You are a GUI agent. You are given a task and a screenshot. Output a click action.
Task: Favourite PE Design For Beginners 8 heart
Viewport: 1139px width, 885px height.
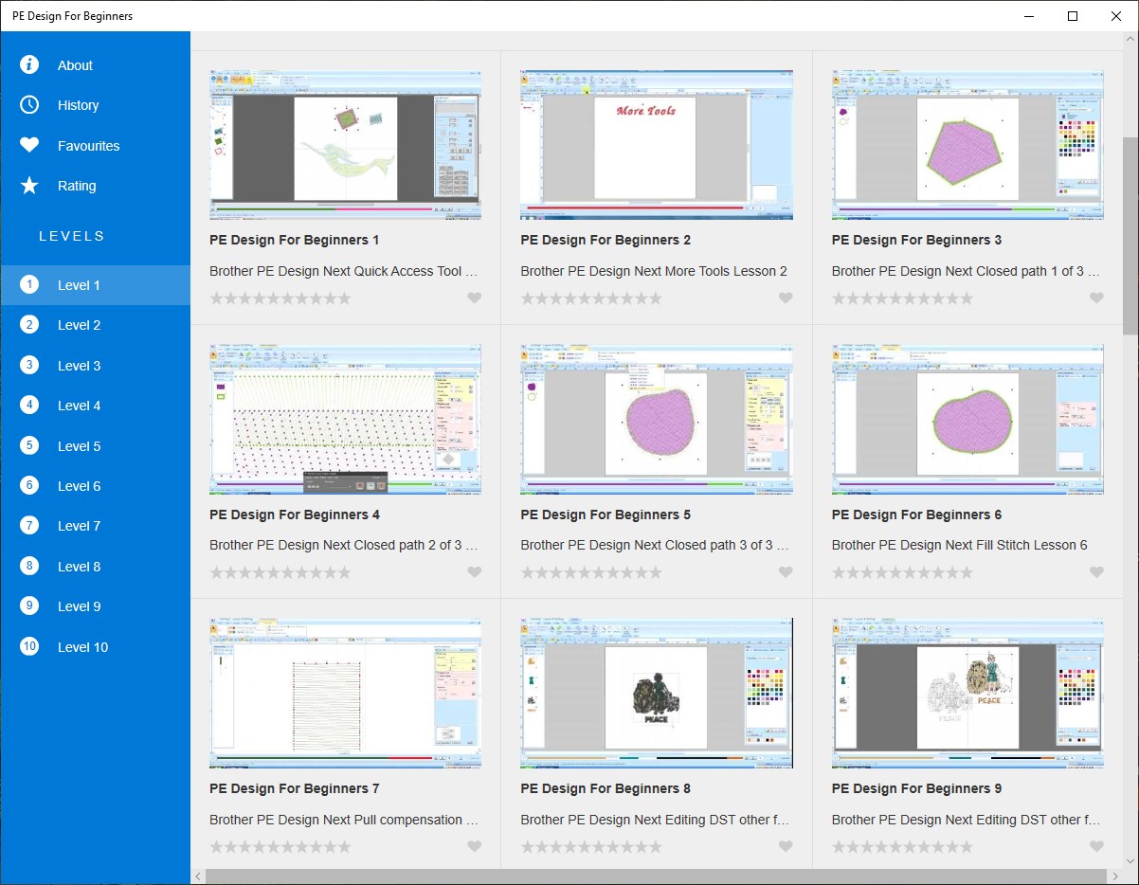click(786, 847)
